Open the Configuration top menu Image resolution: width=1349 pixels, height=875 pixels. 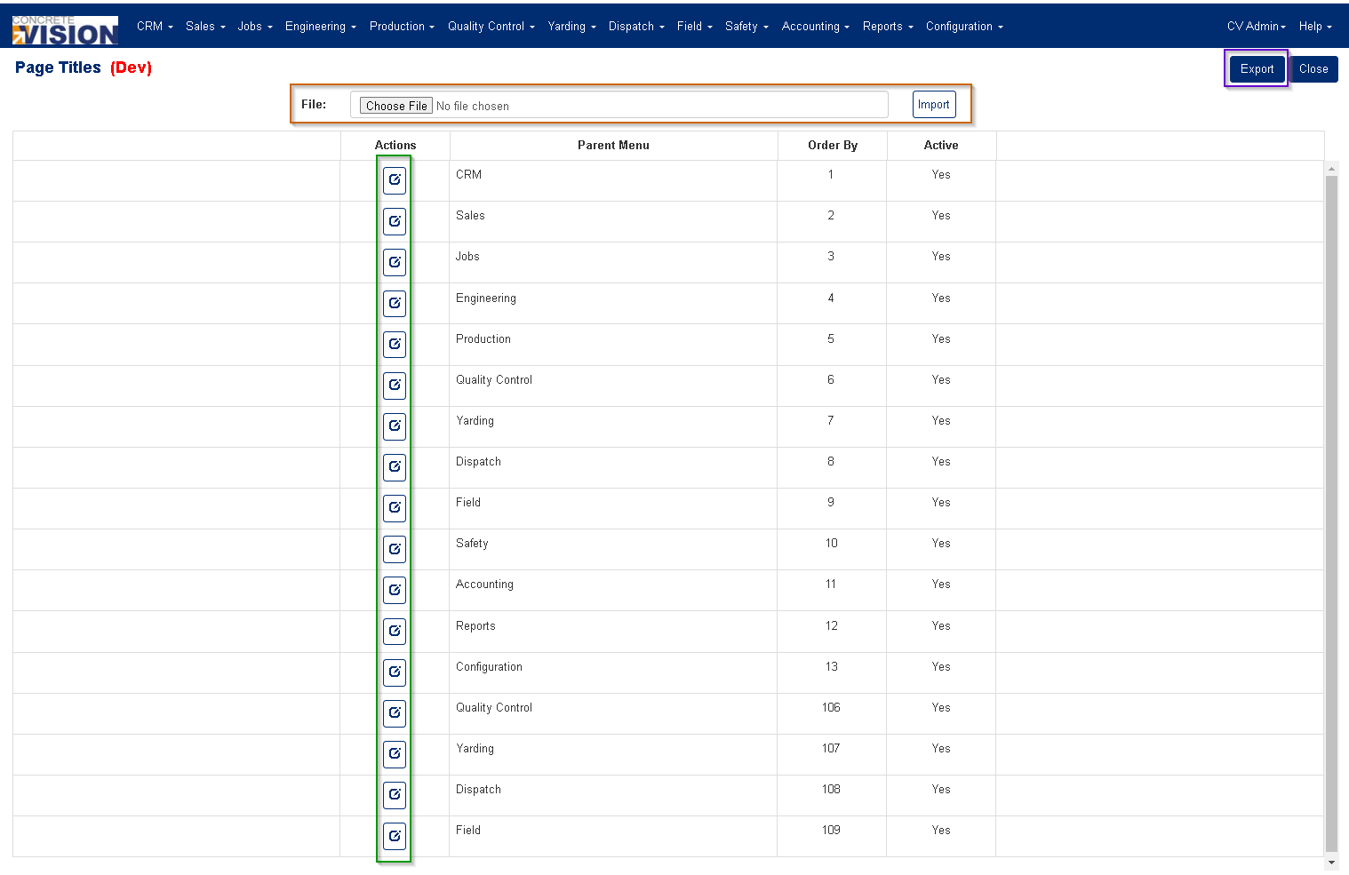pyautogui.click(x=964, y=27)
